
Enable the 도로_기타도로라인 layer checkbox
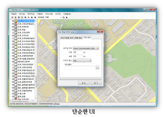pyautogui.click(x=13, y=67)
